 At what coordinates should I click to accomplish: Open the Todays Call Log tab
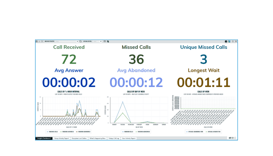pyautogui.click(x=114, y=138)
